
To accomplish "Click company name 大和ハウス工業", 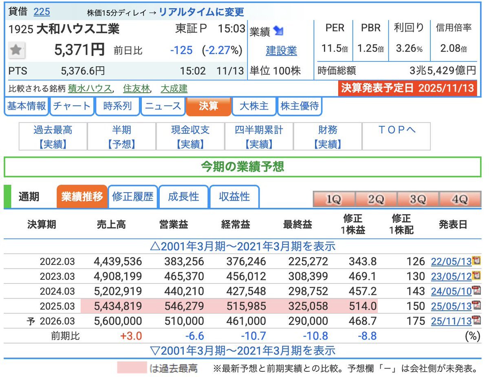I will point(78,29).
